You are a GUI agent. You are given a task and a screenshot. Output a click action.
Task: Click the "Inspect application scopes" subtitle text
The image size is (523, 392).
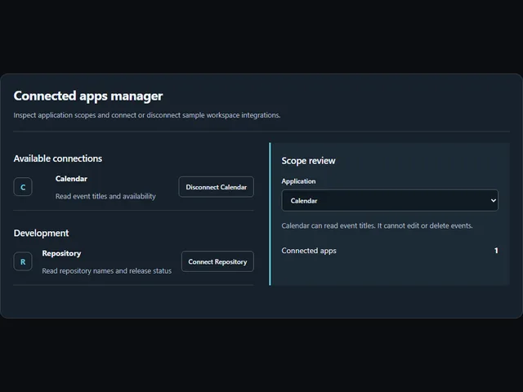(x=147, y=115)
